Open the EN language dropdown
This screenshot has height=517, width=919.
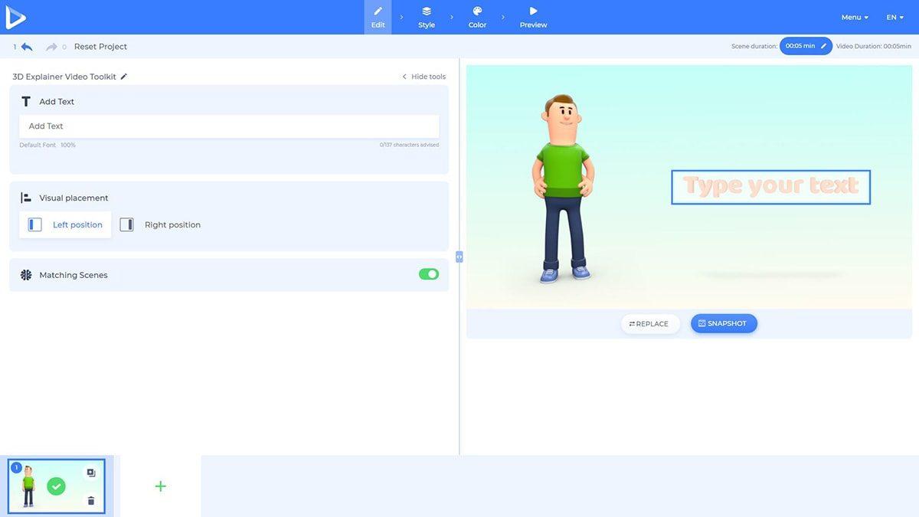tap(895, 17)
